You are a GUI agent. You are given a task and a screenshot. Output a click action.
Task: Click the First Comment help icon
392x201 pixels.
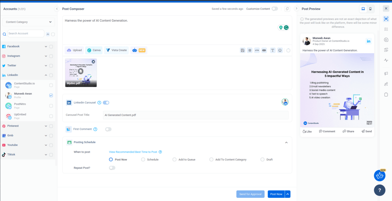pos(95,129)
